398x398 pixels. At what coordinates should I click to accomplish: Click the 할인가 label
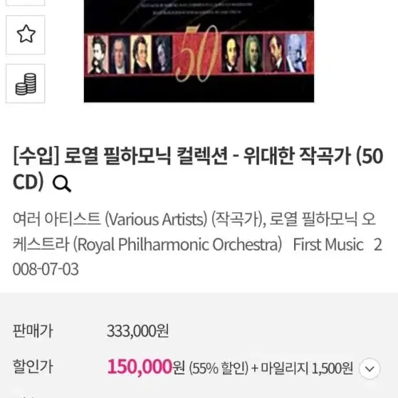coord(33,367)
